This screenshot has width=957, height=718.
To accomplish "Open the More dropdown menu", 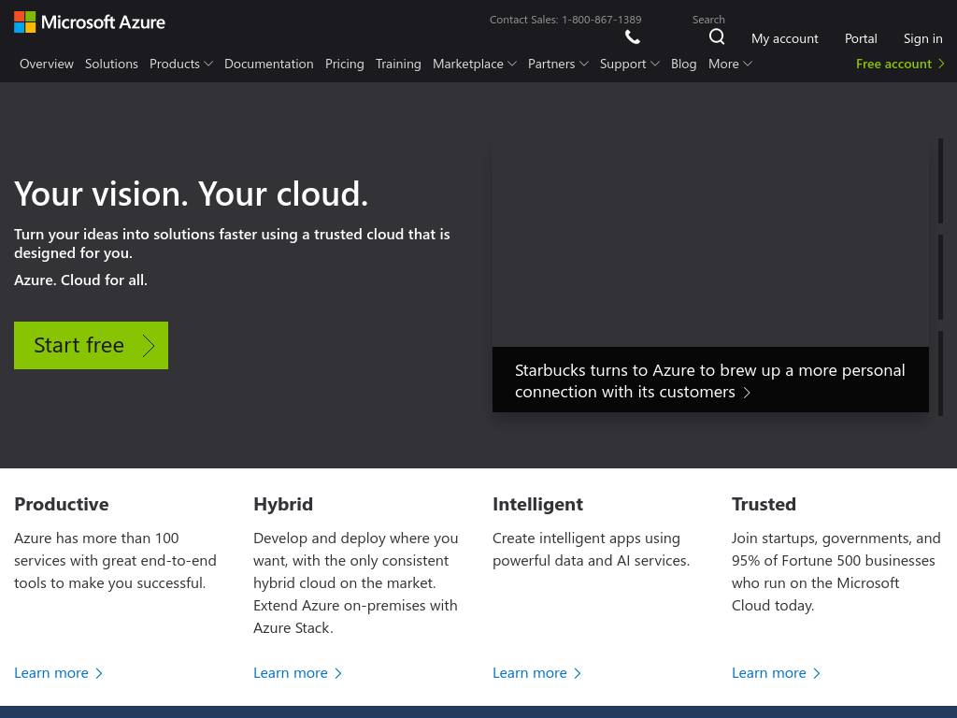I will pos(730,64).
